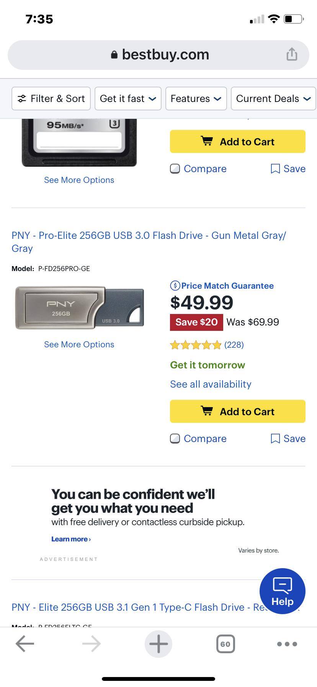
Task: Tap the five-star rating showing 228 reviews
Action: [x=195, y=345]
